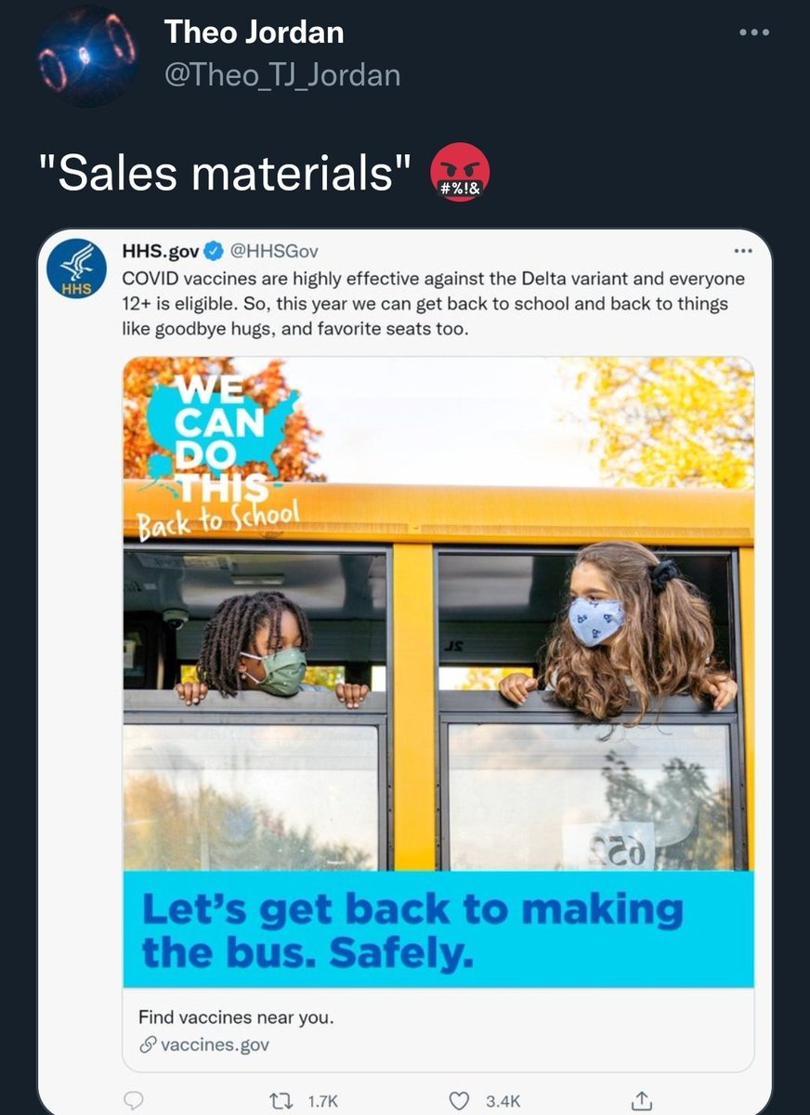Image resolution: width=810 pixels, height=1115 pixels.
Task: Click the blue verified badge next to HHS.gov
Action: [213, 251]
